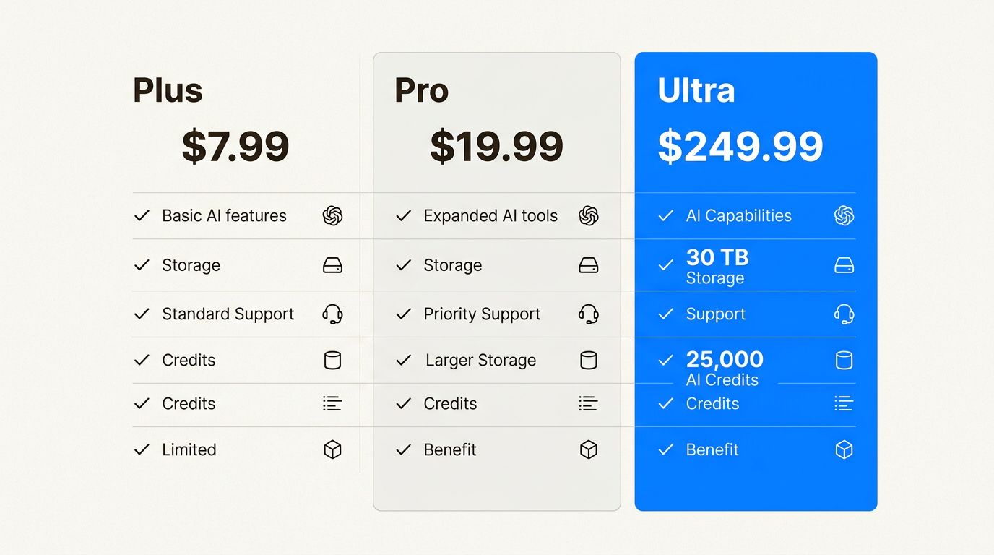Click the checkmark beside Standard Support
Screen dimensions: 994x555
click(142, 314)
